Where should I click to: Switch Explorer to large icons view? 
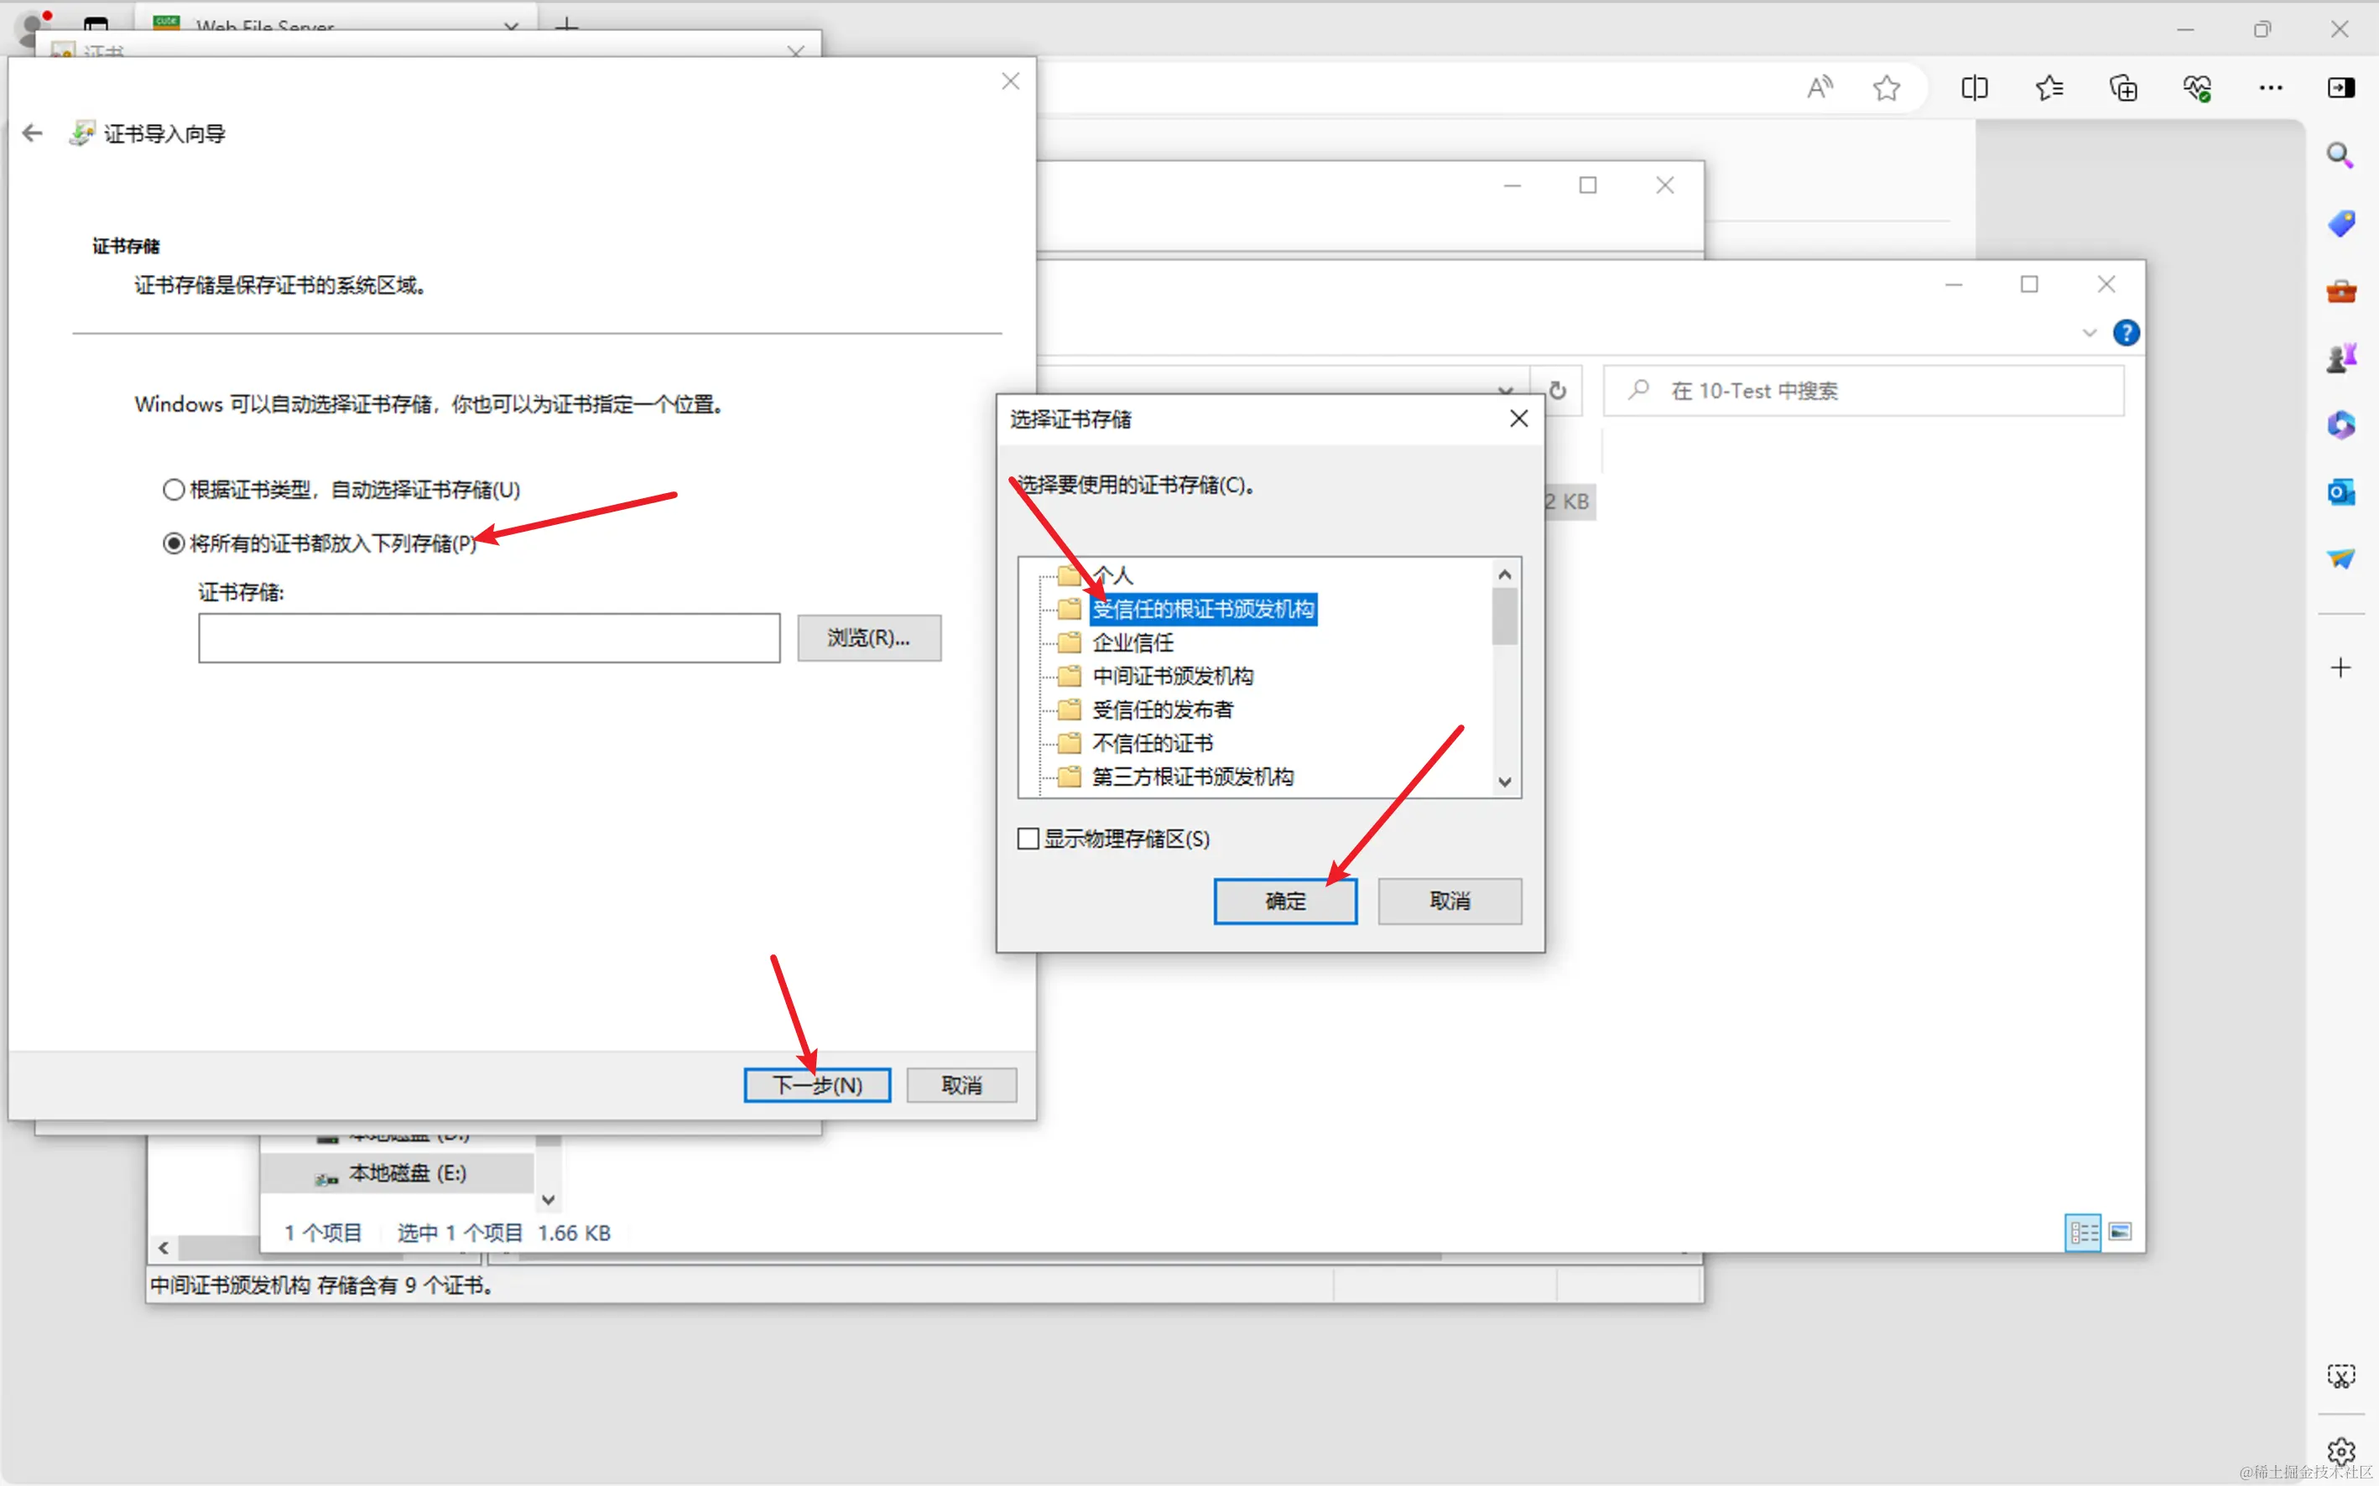tap(2120, 1231)
